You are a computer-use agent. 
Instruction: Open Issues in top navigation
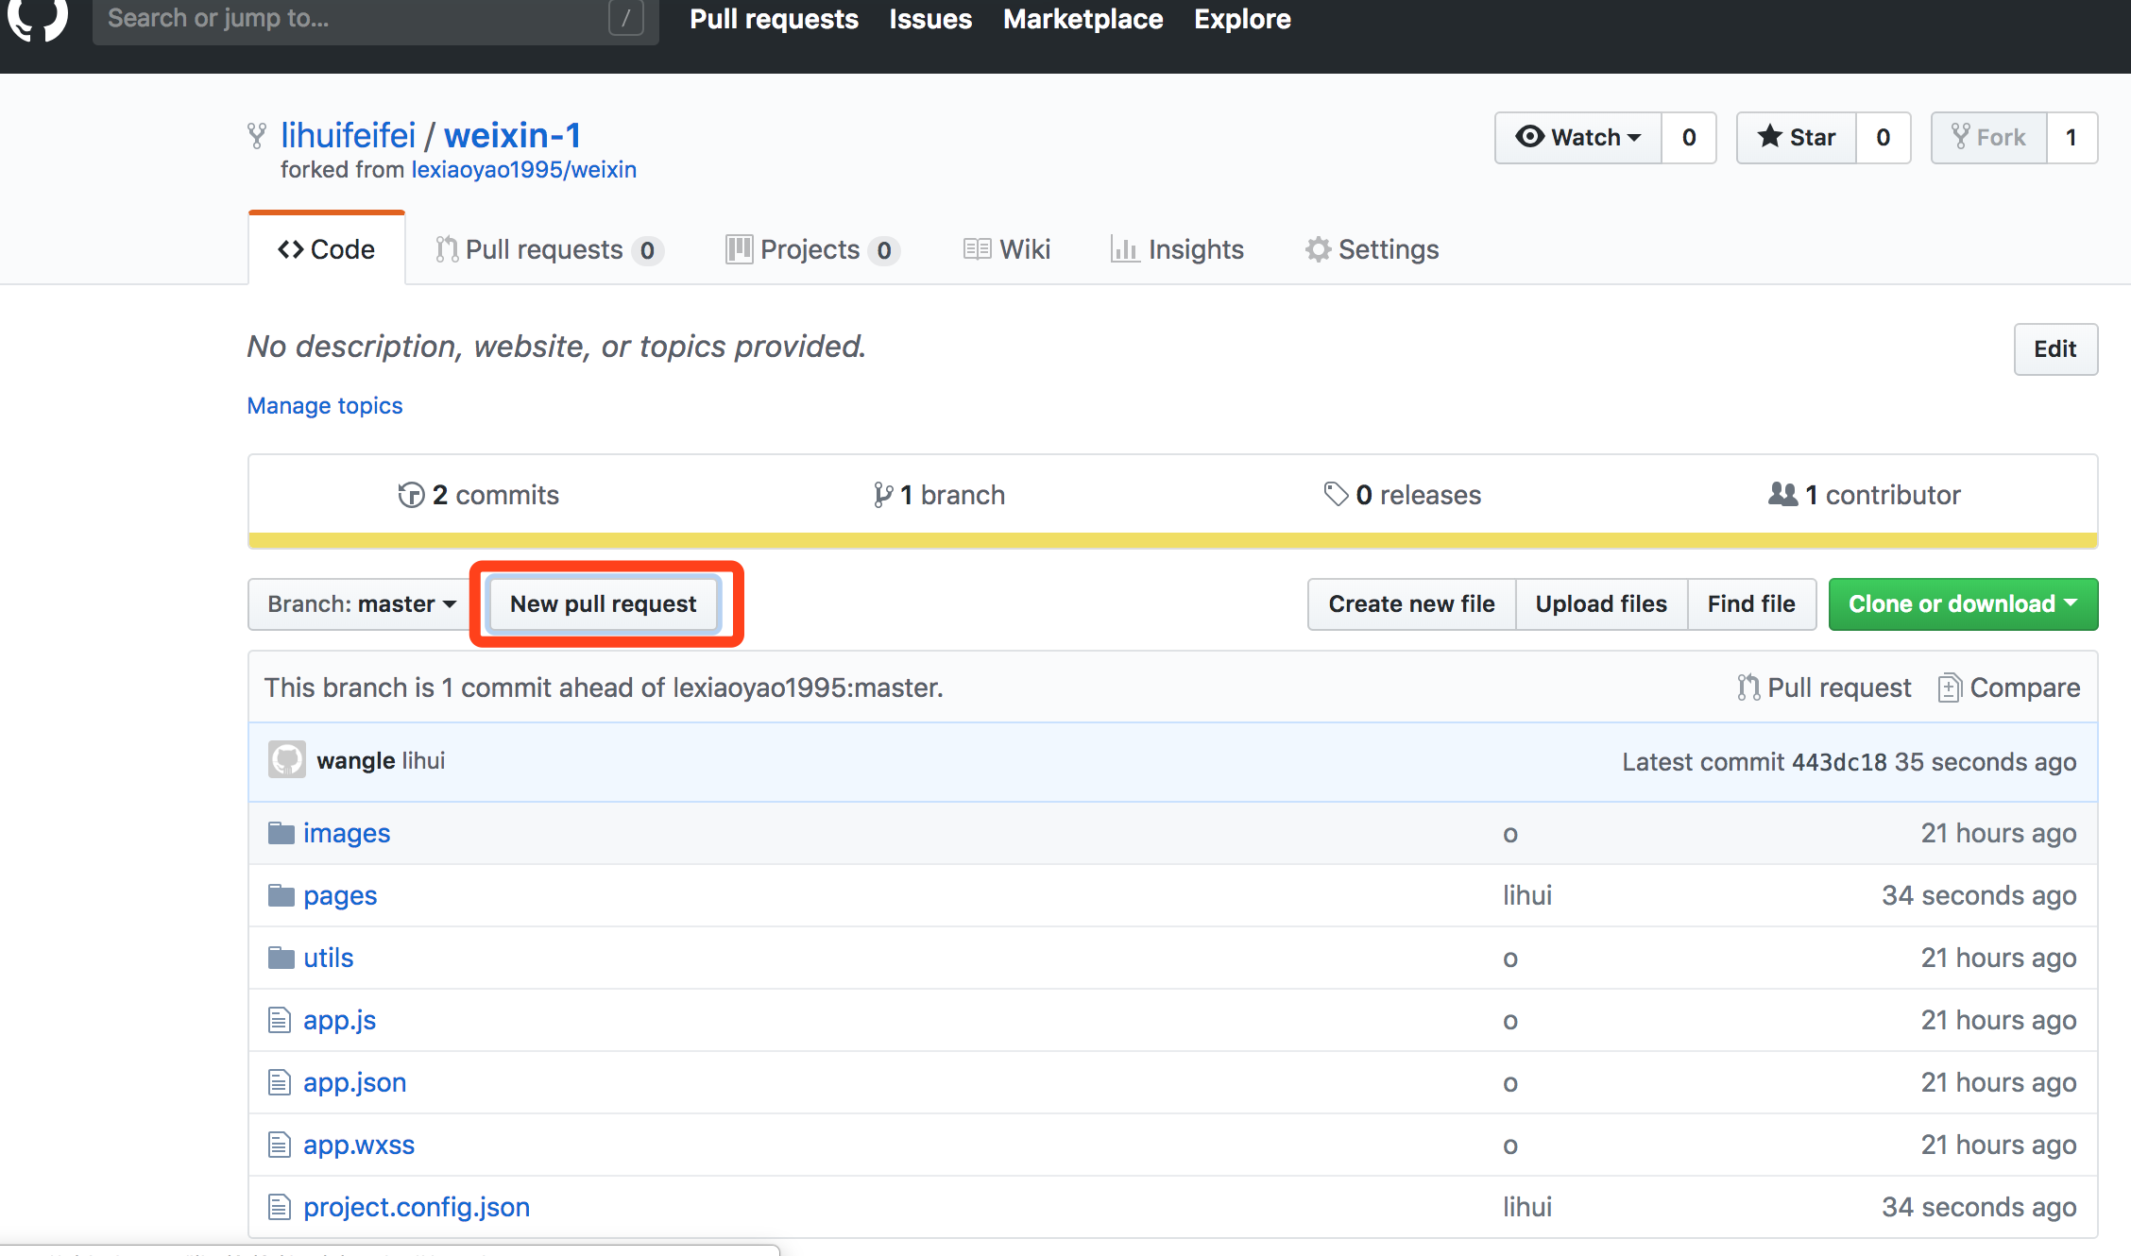(x=930, y=19)
